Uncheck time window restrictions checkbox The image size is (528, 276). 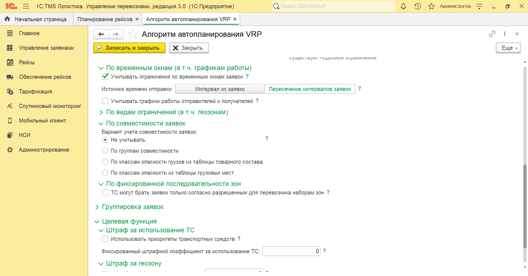point(105,77)
